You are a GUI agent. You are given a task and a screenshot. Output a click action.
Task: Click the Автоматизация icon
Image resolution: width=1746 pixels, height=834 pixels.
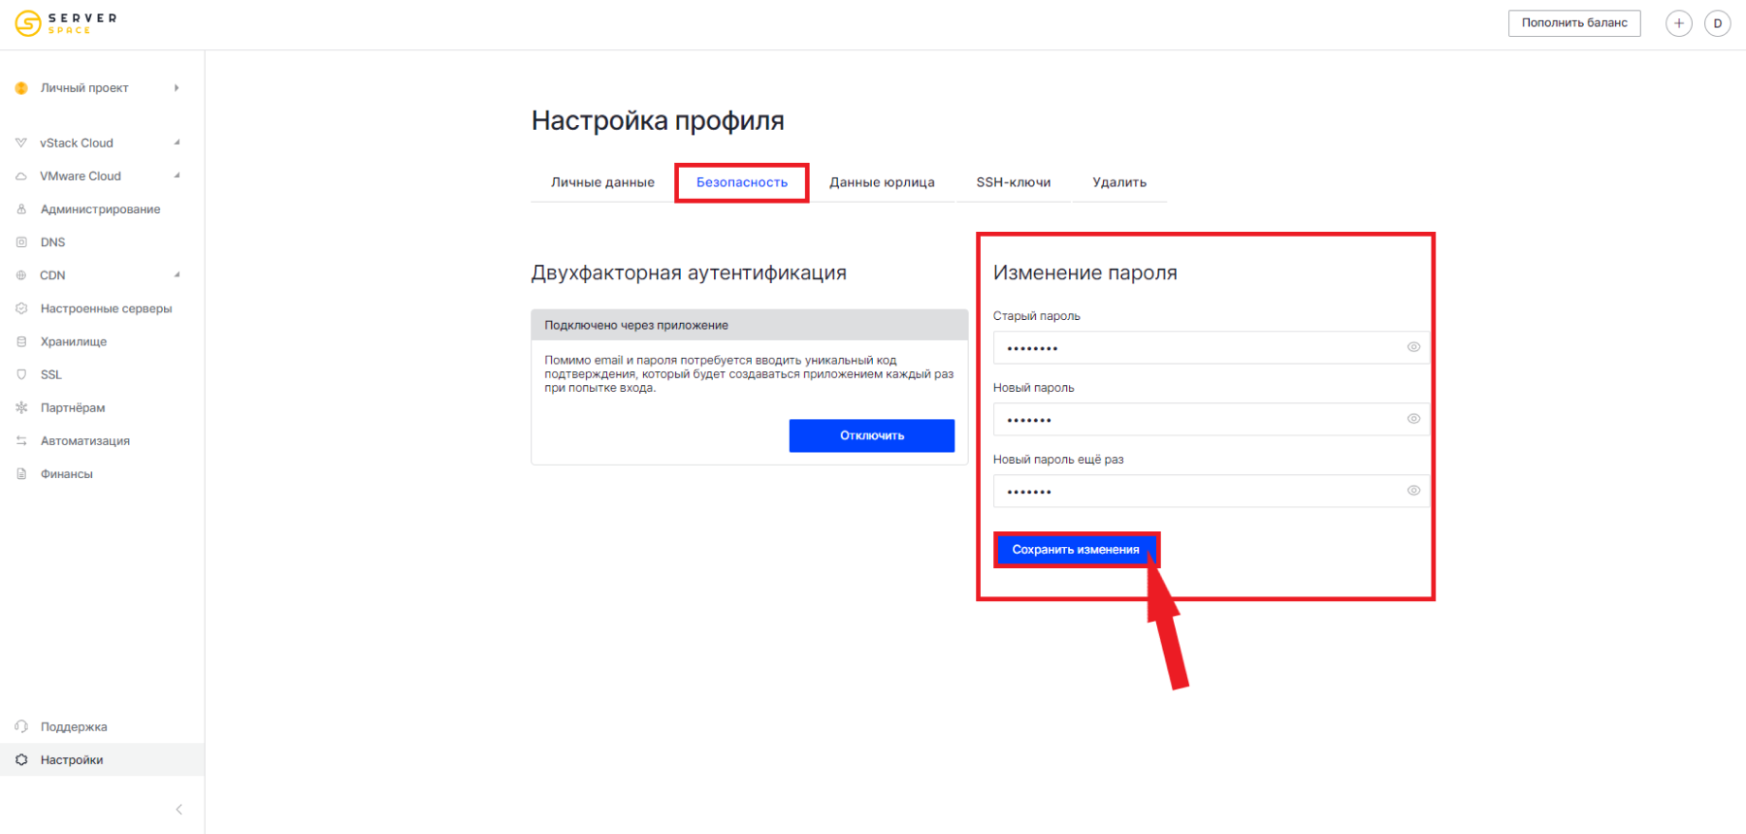(21, 441)
